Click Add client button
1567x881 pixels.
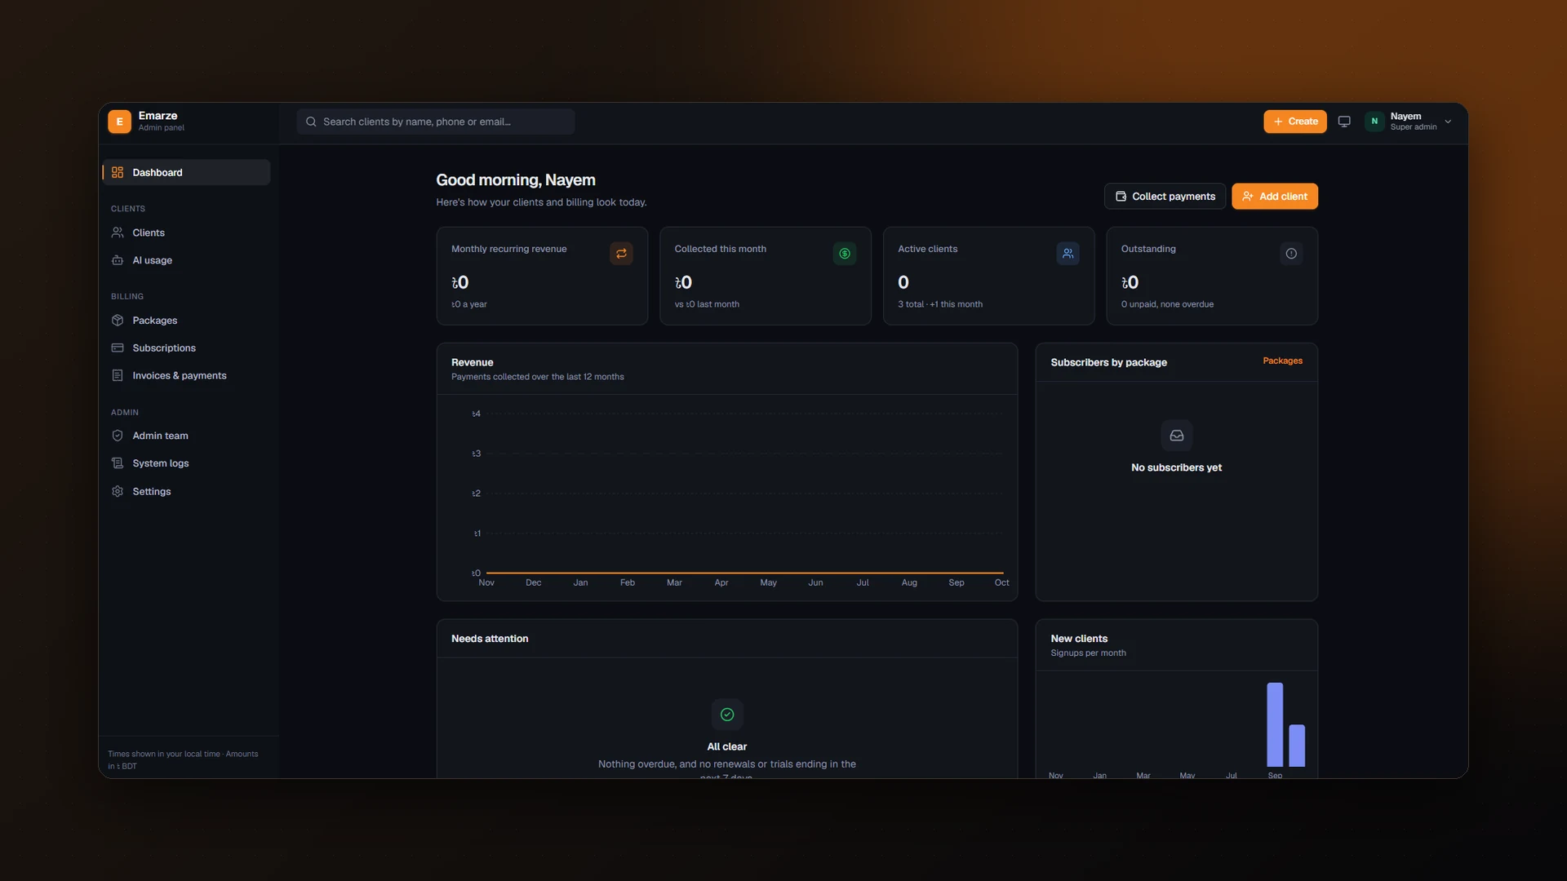click(1275, 197)
